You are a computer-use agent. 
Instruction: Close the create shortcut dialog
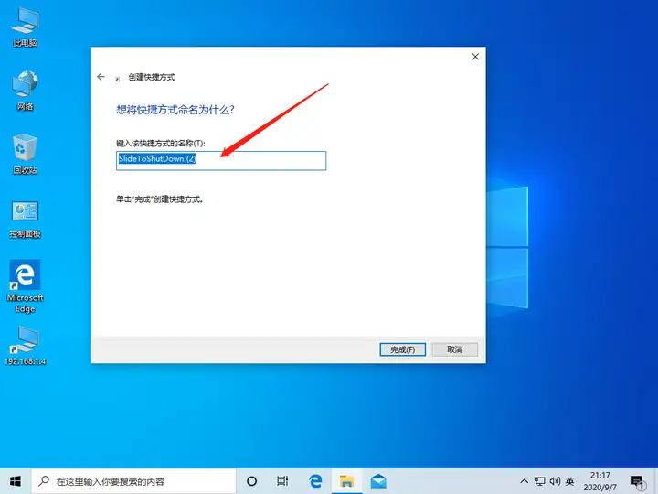(x=475, y=57)
